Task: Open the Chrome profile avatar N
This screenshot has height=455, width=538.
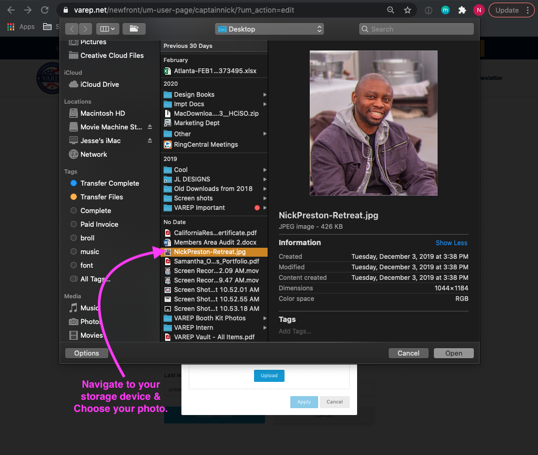Action: coord(479,10)
